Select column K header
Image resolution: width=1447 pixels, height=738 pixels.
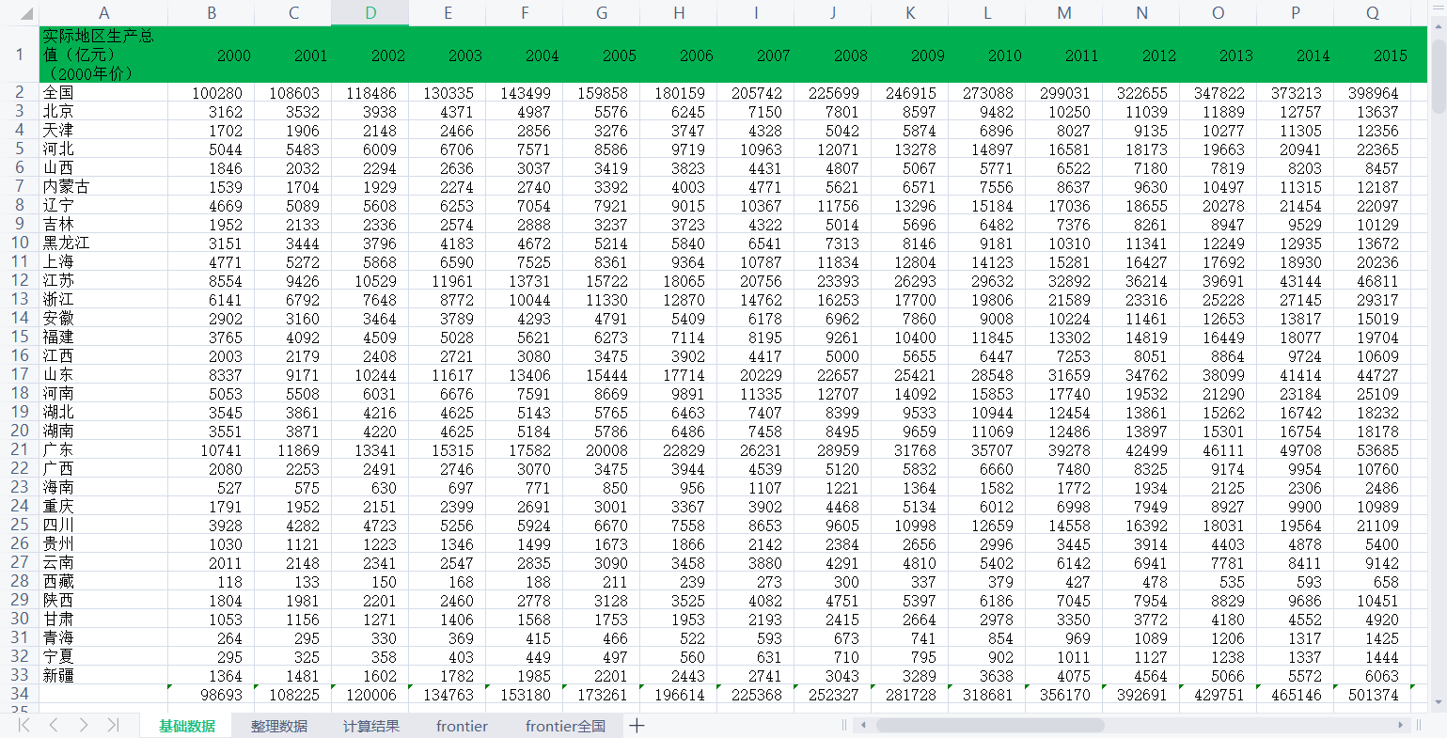tap(910, 12)
